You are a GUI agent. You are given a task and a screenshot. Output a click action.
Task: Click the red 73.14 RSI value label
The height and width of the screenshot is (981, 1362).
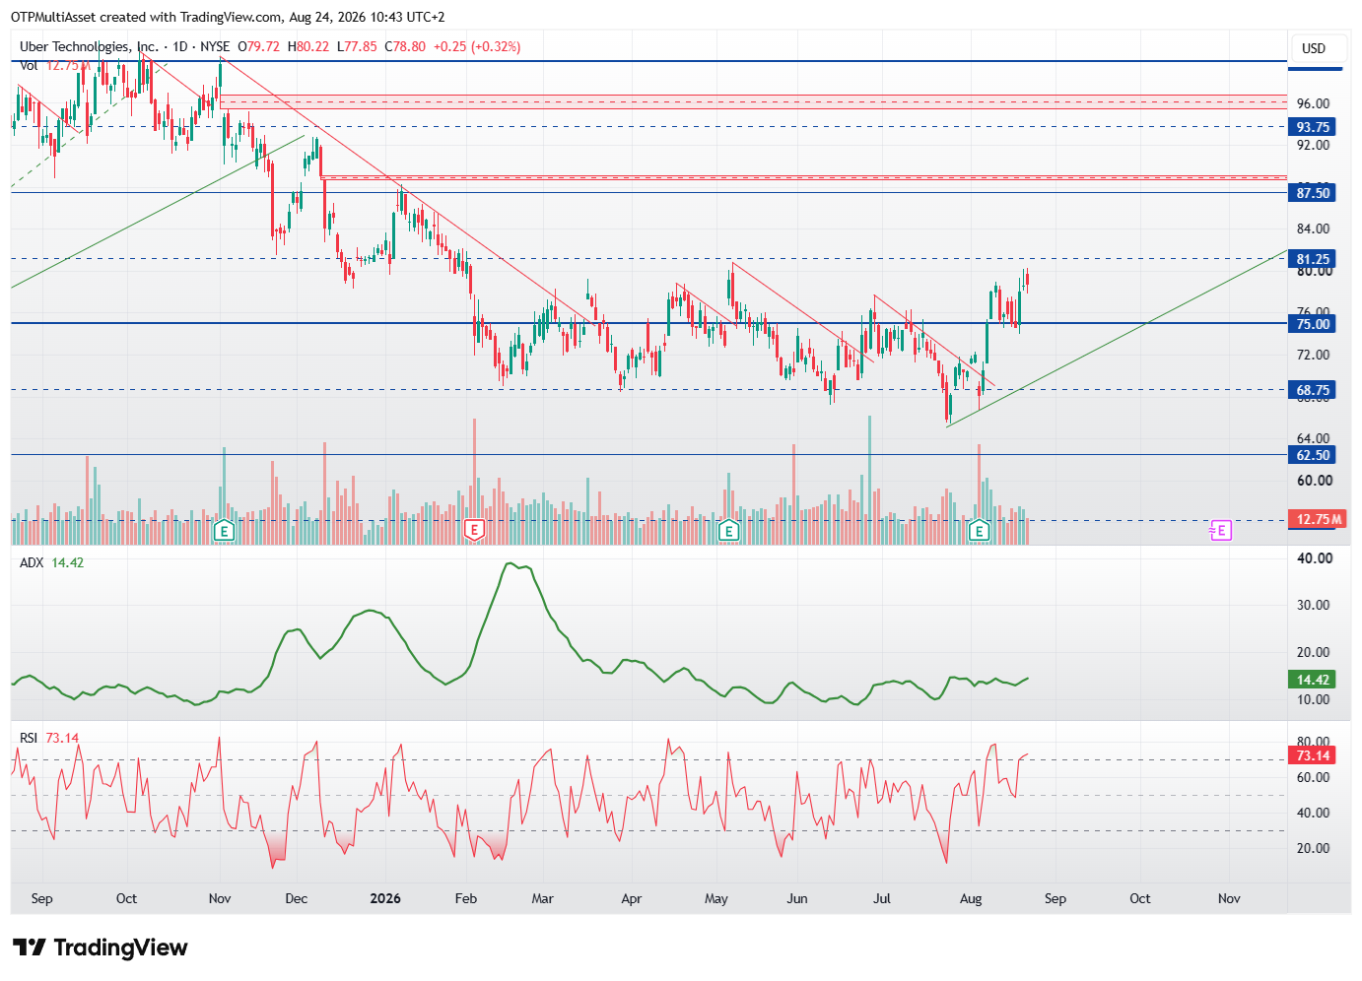point(1313,755)
